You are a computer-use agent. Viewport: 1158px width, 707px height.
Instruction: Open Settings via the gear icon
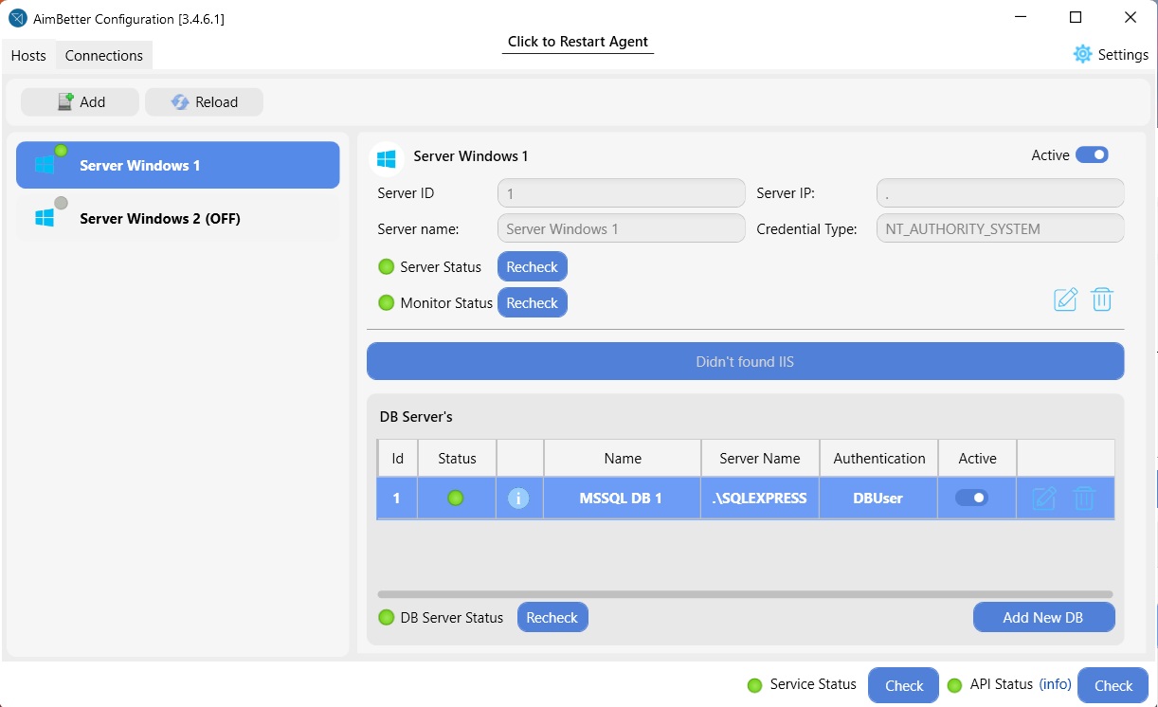click(1082, 54)
